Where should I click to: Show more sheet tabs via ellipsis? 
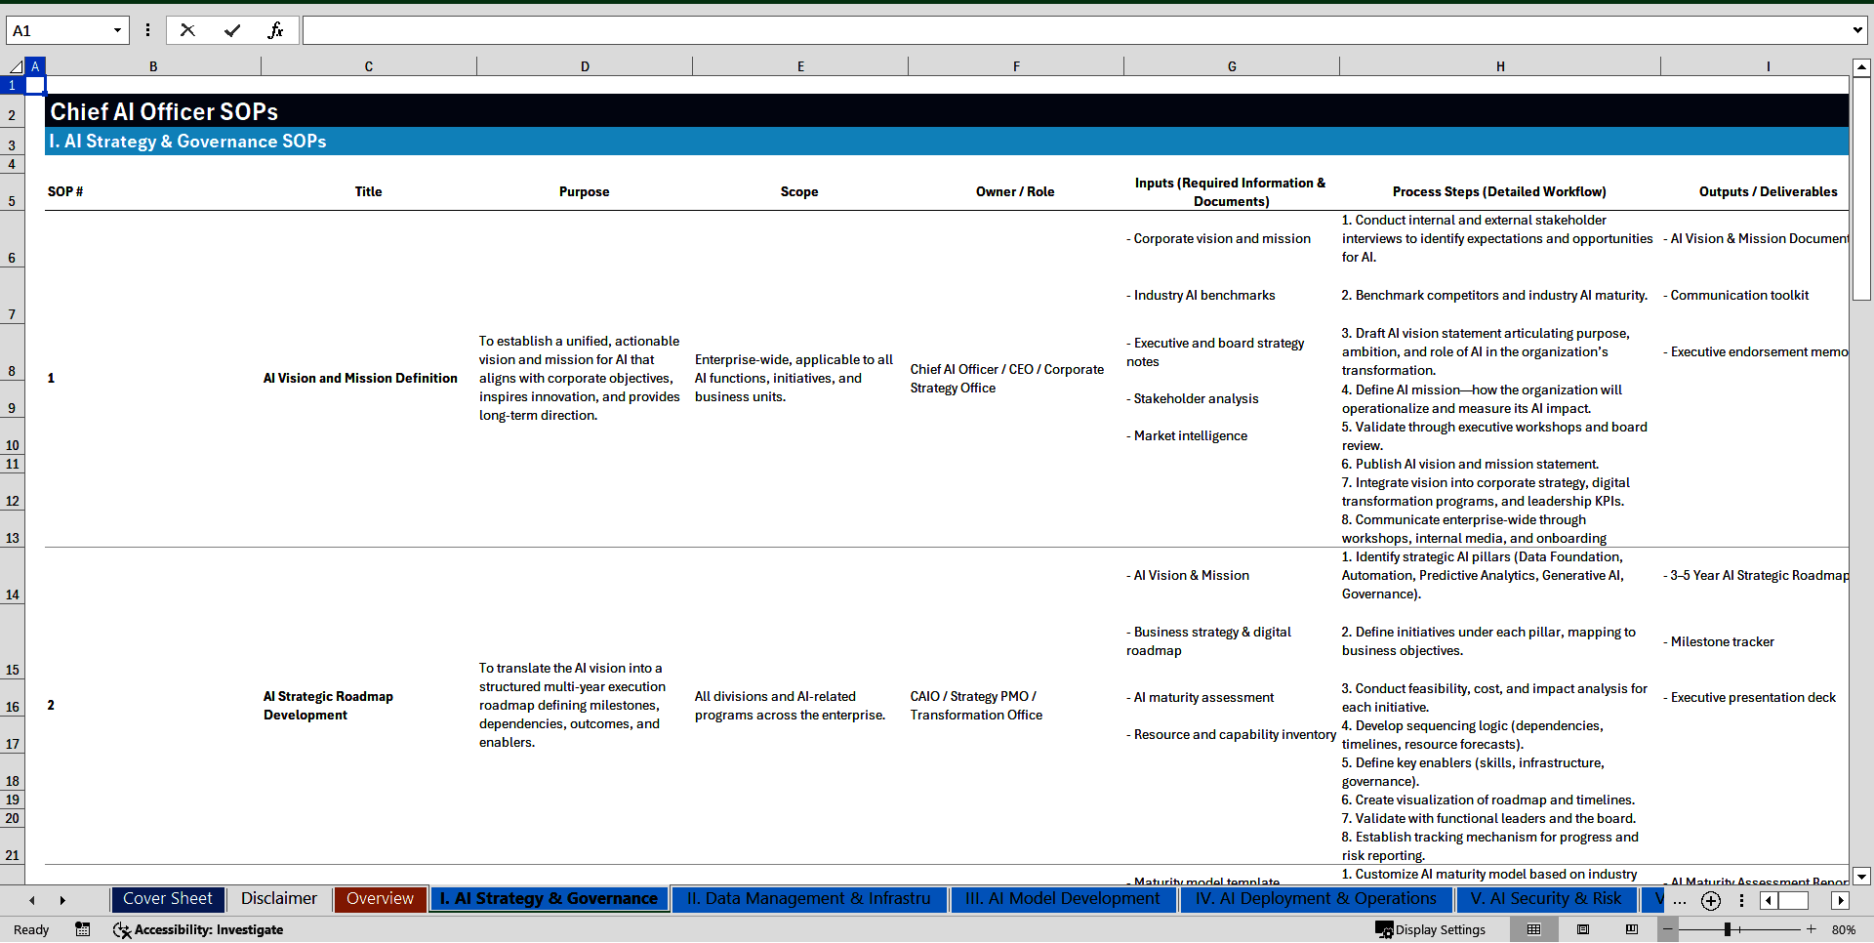pyautogui.click(x=1679, y=900)
